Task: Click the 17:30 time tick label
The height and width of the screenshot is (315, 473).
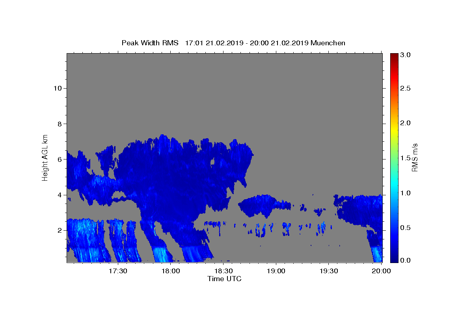Action: coord(118,271)
